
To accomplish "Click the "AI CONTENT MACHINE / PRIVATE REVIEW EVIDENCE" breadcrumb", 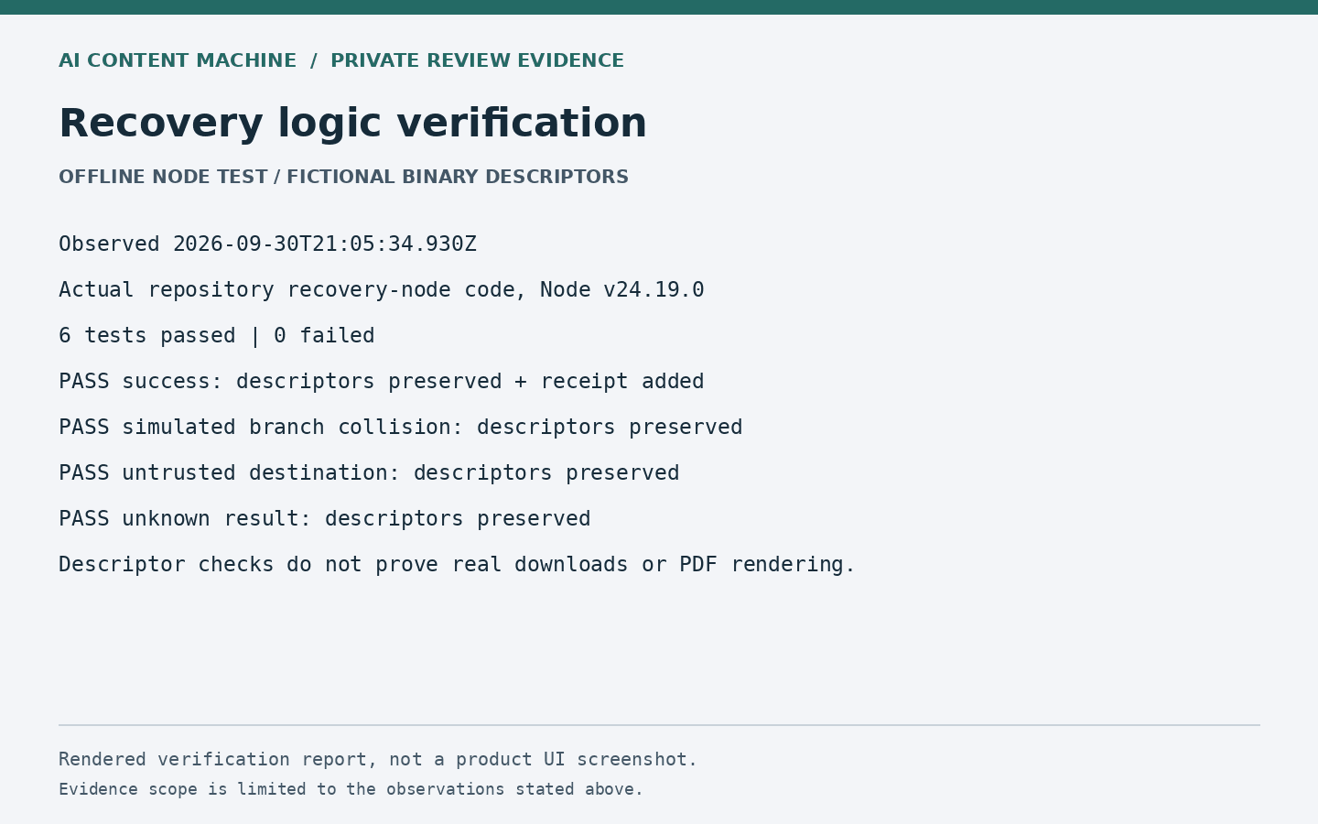I will coord(341,61).
